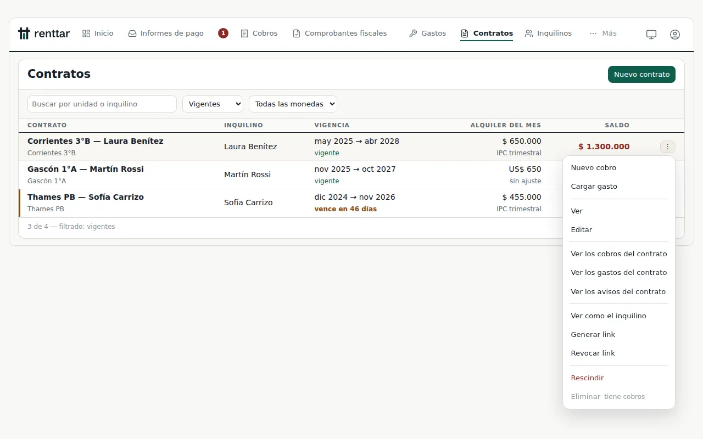Click the Nuevo contrato button
703x439 pixels.
(x=641, y=74)
